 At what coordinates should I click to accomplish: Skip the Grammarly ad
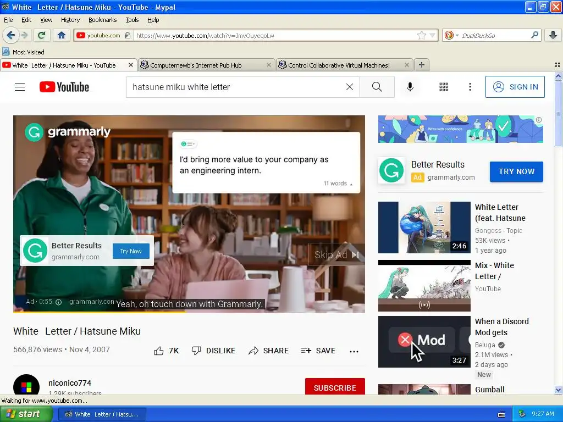click(337, 255)
